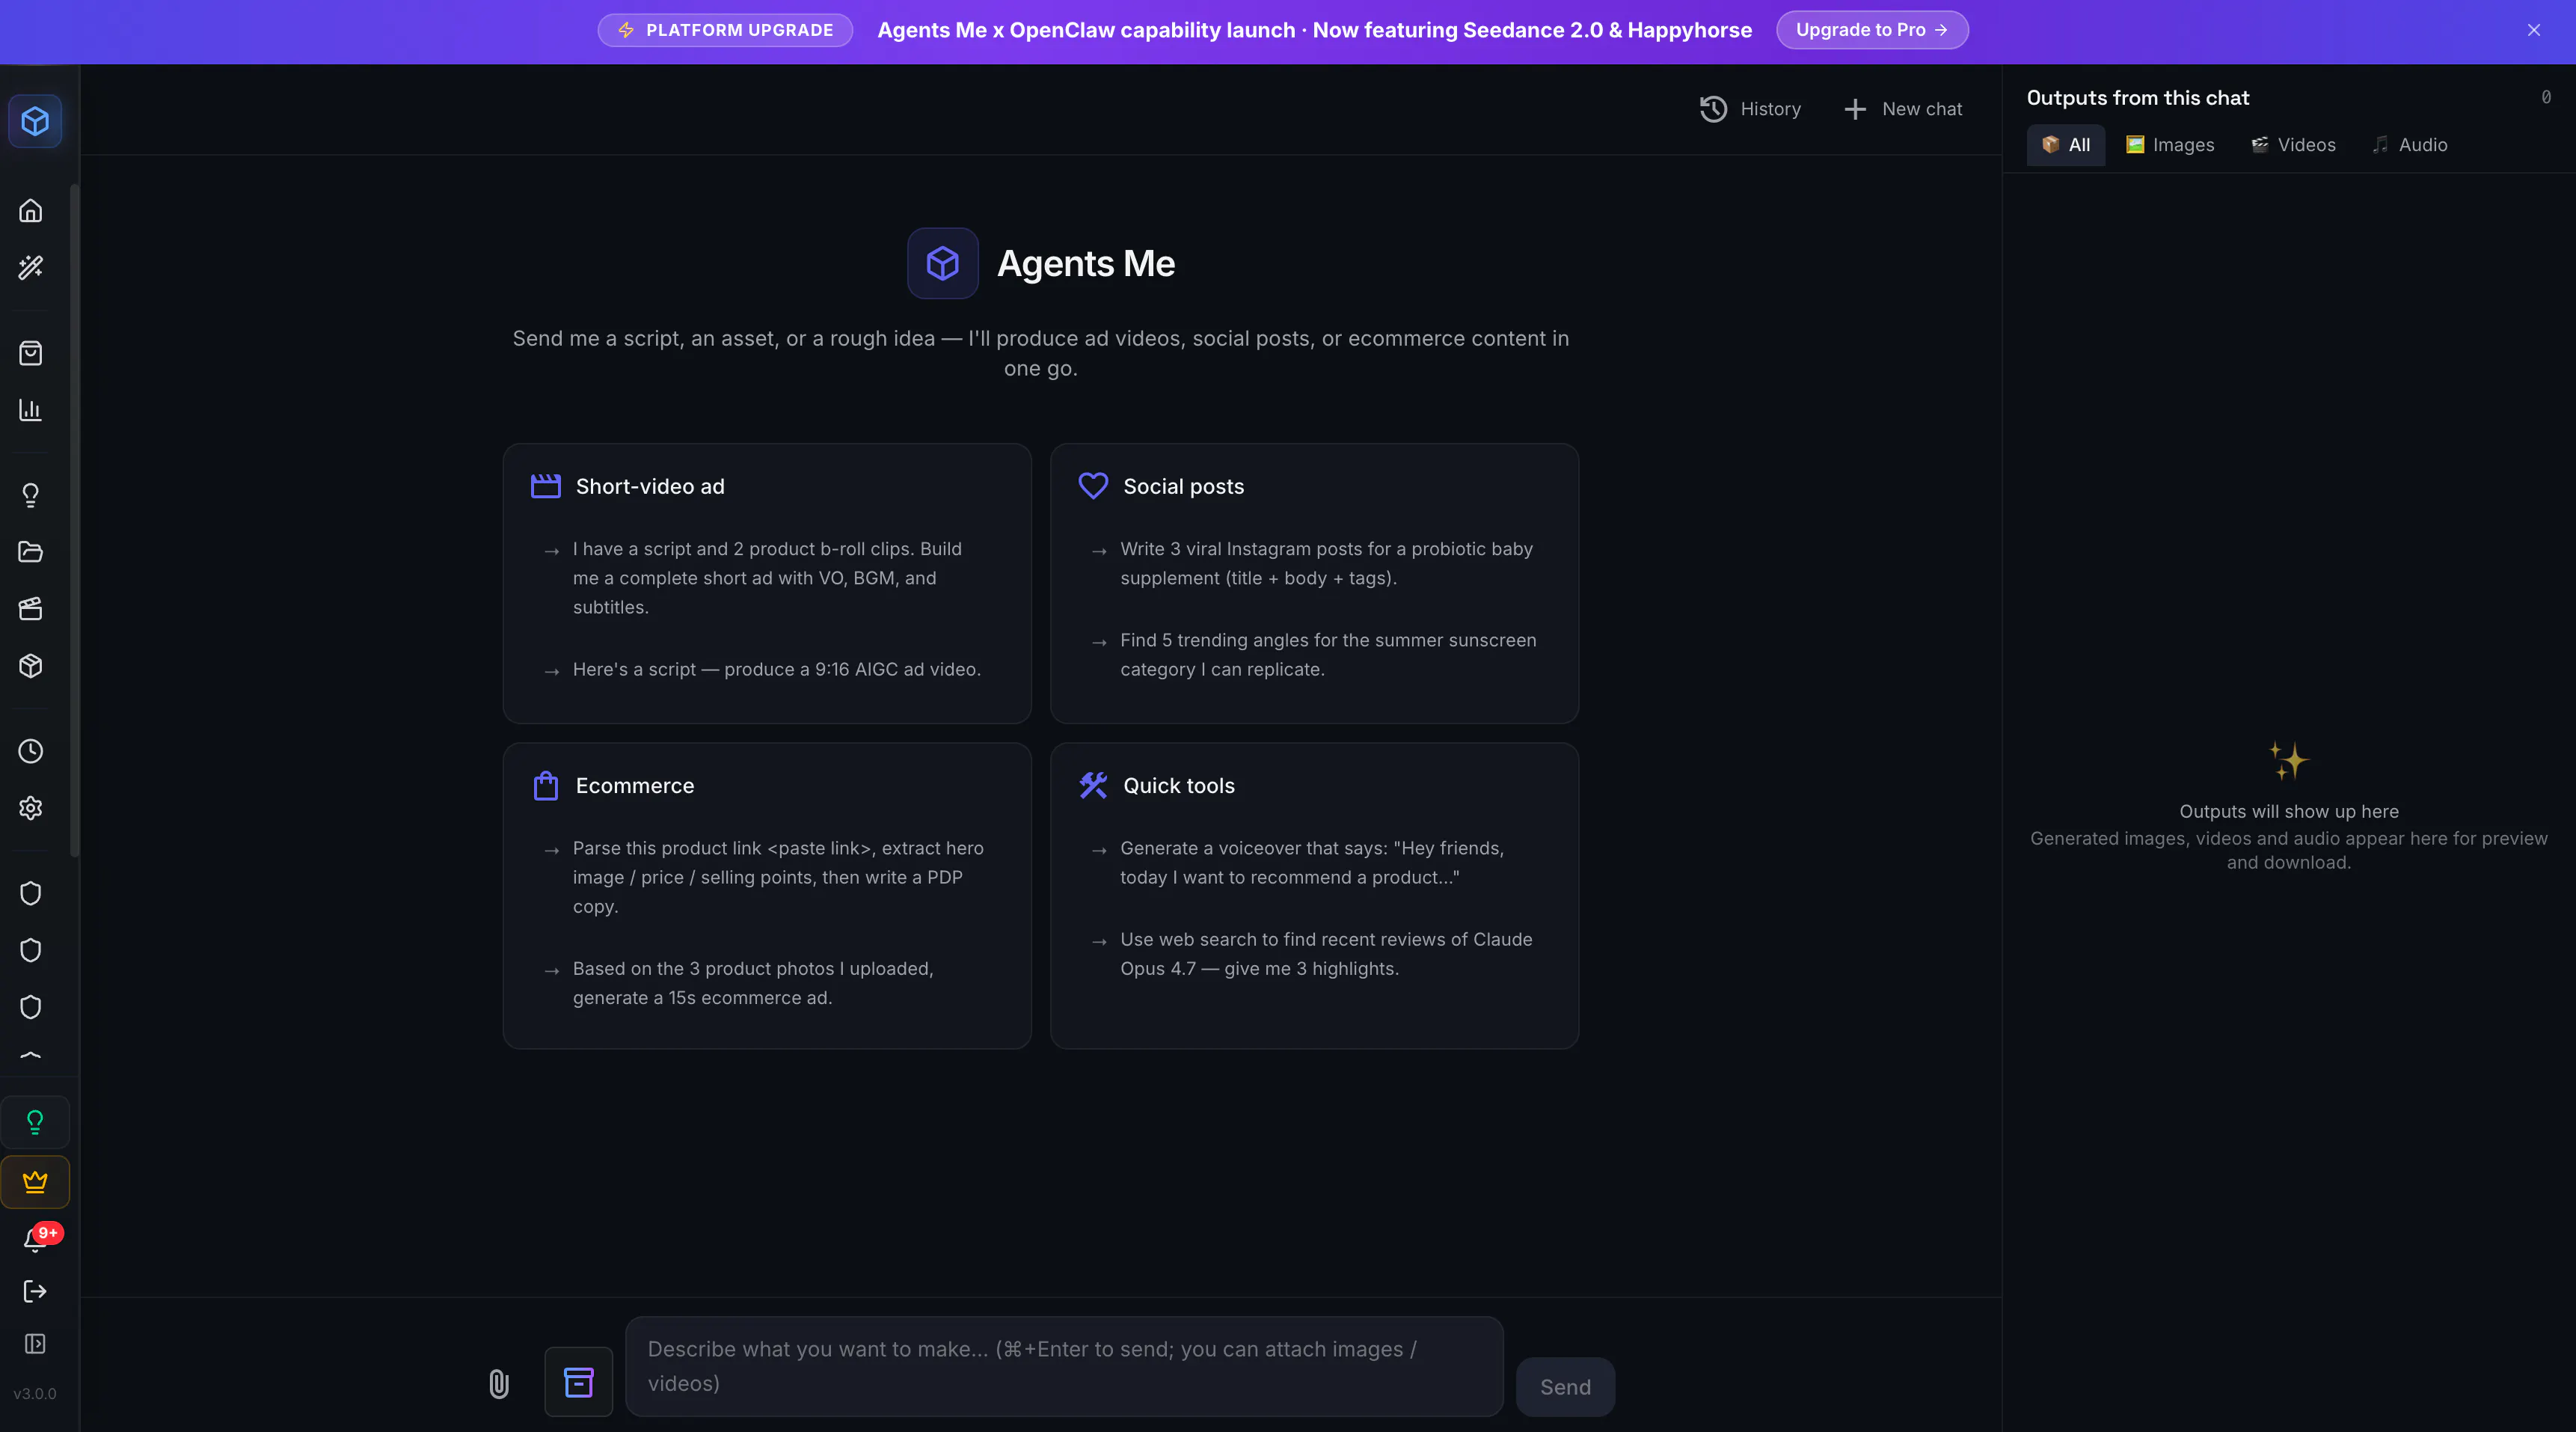
Task: Open the shopping bag sidebar icon
Action: point(31,353)
